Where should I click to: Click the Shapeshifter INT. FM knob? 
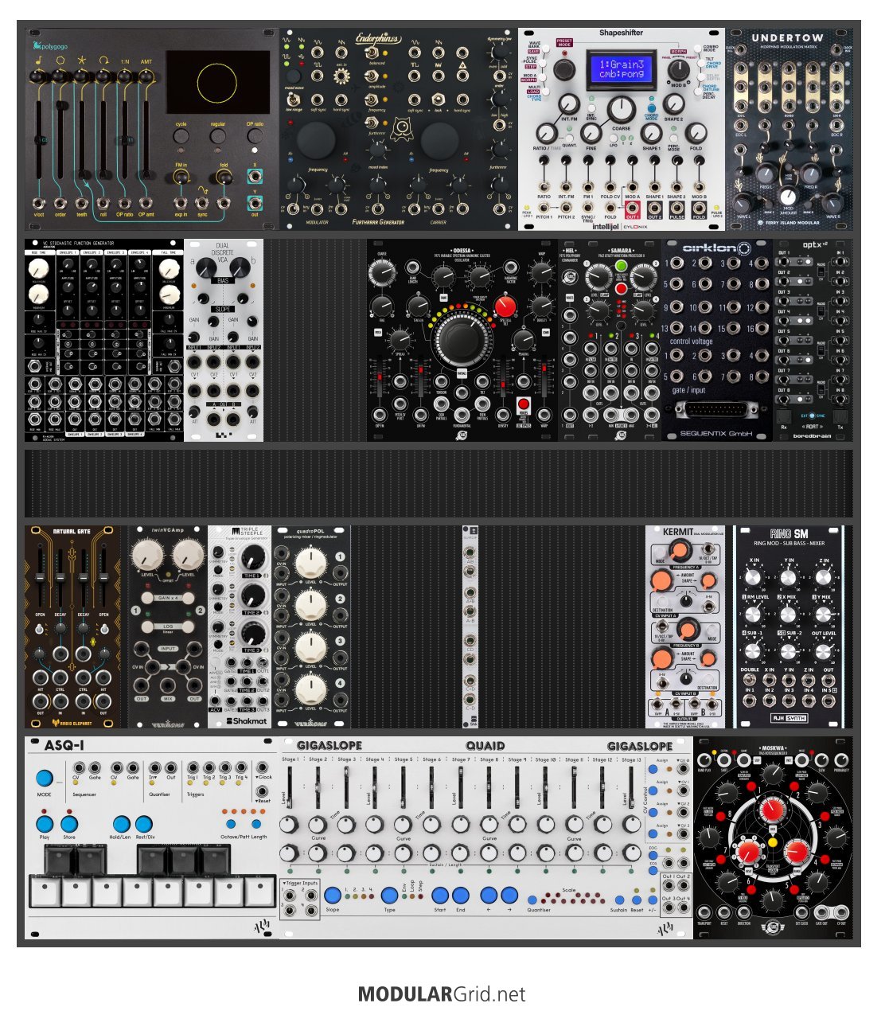click(x=568, y=104)
